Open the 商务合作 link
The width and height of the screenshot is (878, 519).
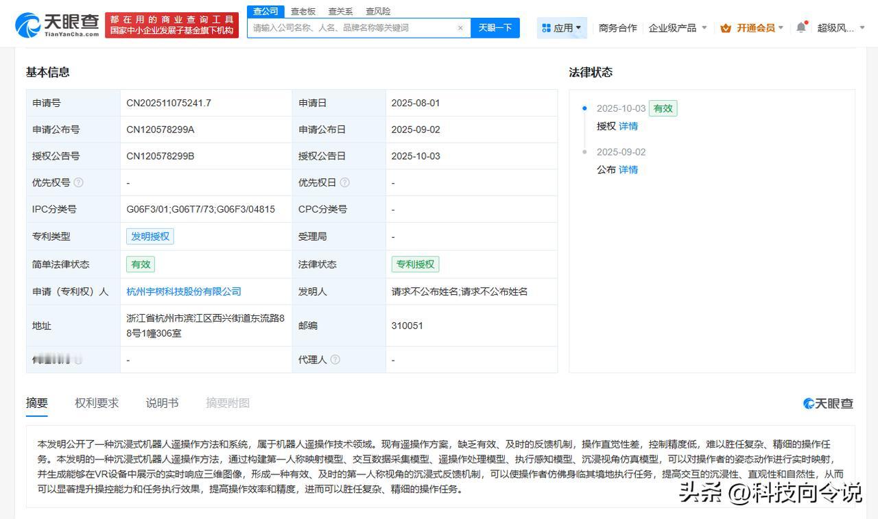pyautogui.click(x=617, y=28)
